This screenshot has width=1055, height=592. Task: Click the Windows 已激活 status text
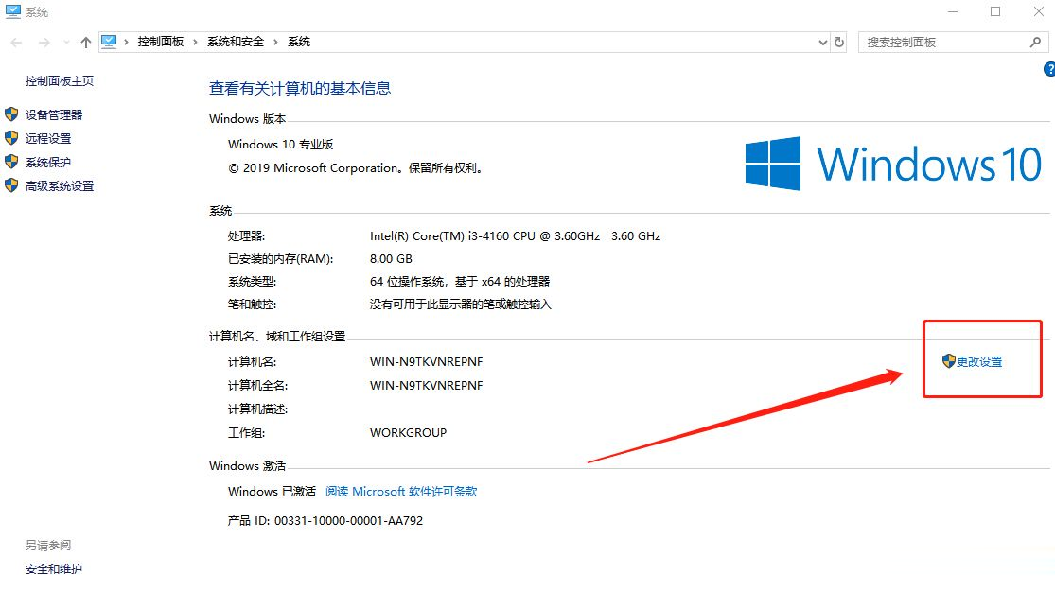point(272,492)
